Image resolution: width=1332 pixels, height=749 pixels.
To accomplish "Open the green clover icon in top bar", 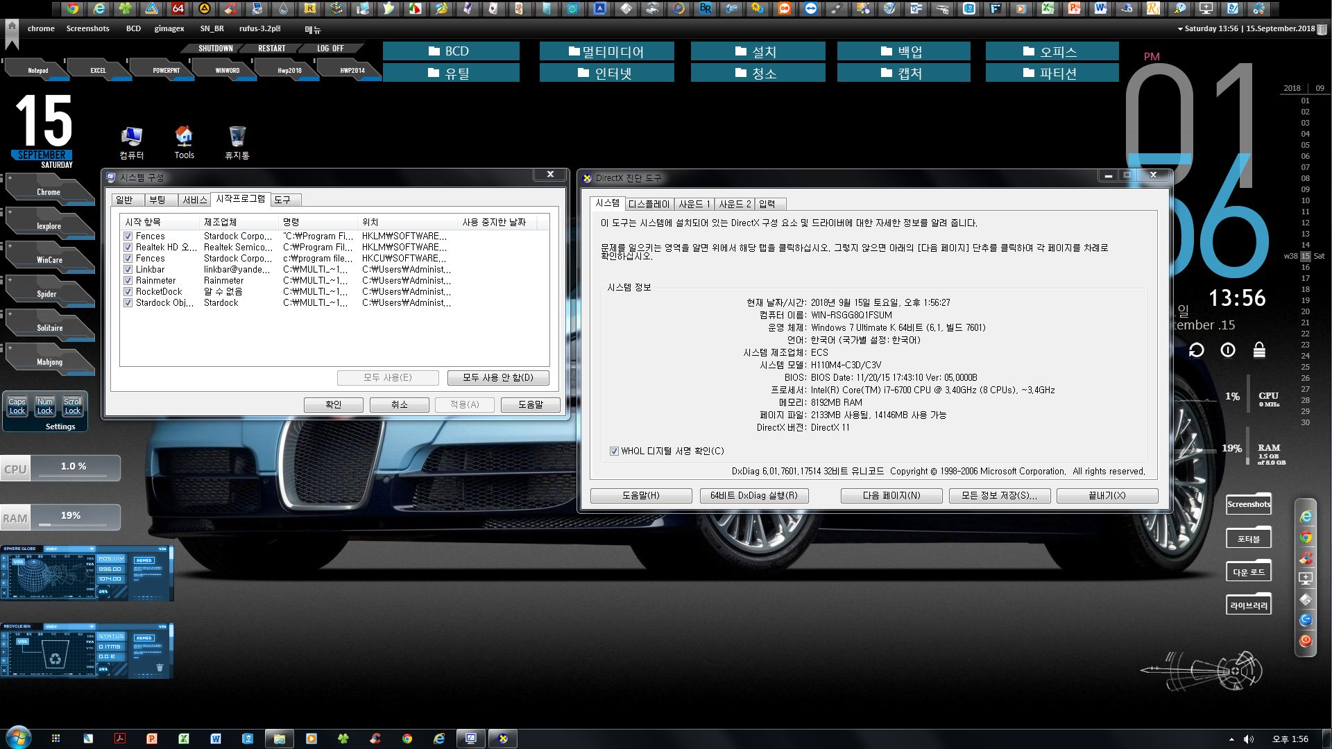I will [125, 9].
